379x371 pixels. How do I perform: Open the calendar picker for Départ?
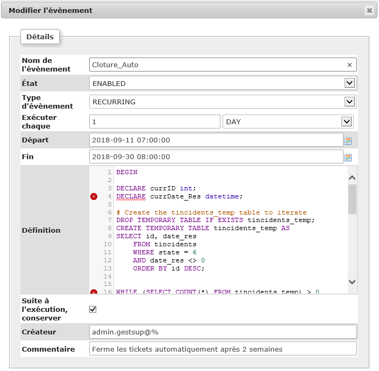point(348,140)
